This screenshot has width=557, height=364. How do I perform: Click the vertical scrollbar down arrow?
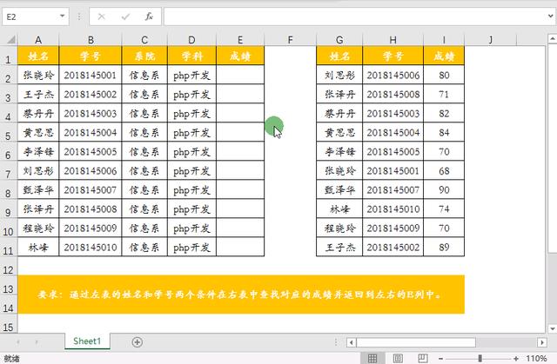553,328
